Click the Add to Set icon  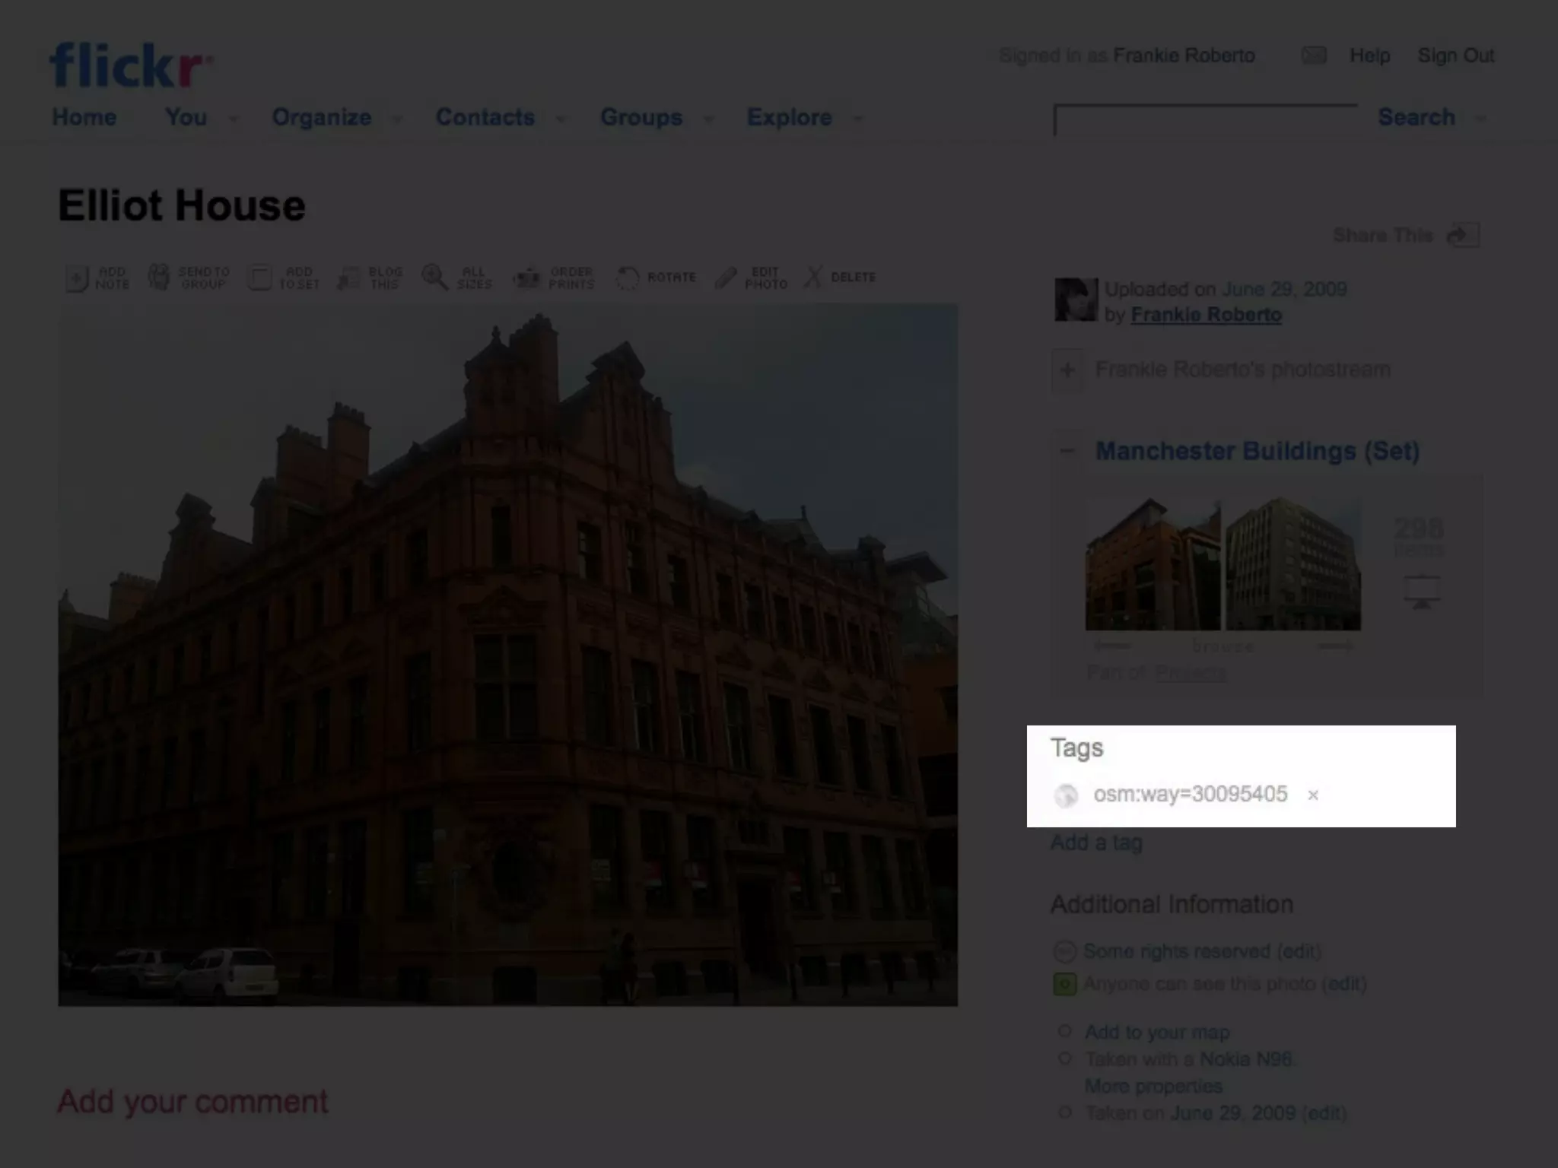260,278
